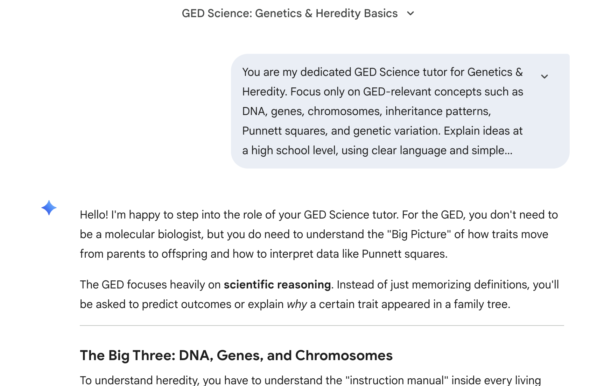Expand the collapsed user prompt with its chevron
590x386 pixels.
544,77
